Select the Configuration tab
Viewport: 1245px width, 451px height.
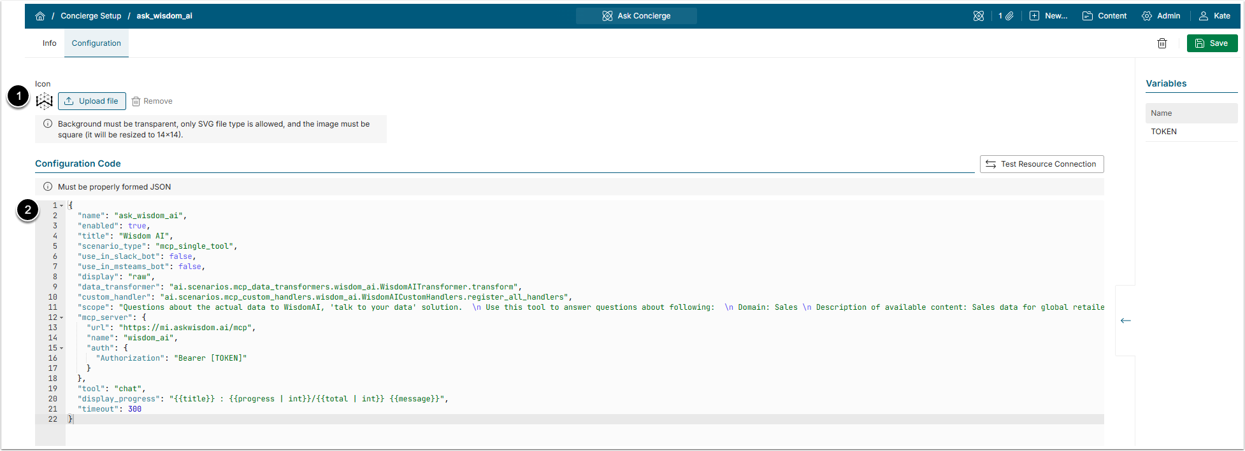coord(96,43)
